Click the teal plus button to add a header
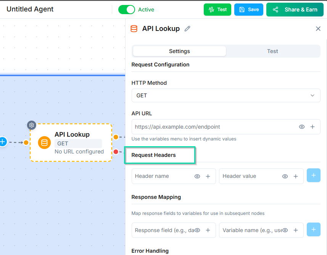The width and height of the screenshot is (327, 255). click(x=313, y=175)
